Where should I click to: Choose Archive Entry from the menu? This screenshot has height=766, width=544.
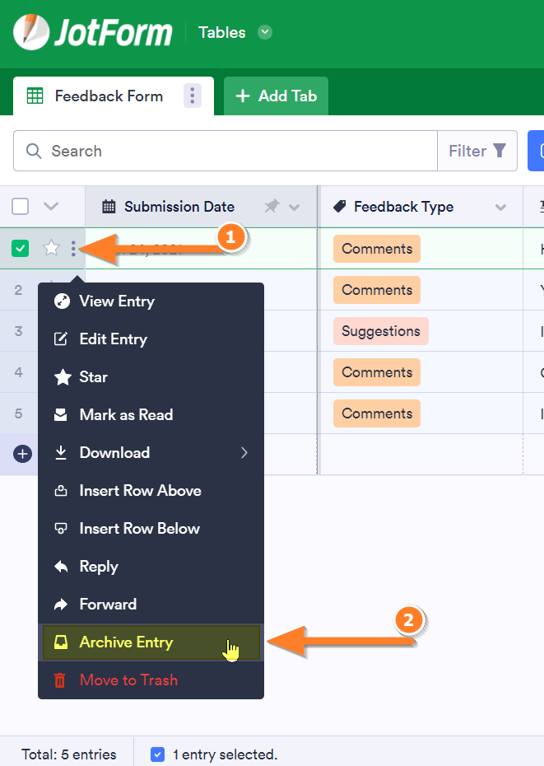point(125,642)
